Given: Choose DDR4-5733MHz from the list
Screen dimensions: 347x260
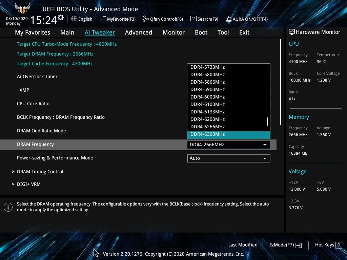Looking at the screenshot, I should pyautogui.click(x=229, y=67).
